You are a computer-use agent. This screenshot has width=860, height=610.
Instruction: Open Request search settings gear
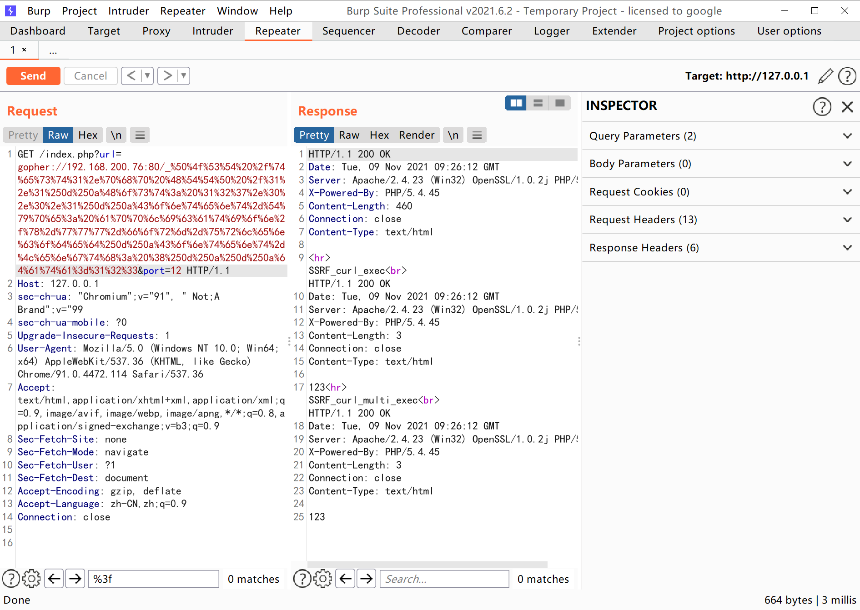(x=31, y=579)
